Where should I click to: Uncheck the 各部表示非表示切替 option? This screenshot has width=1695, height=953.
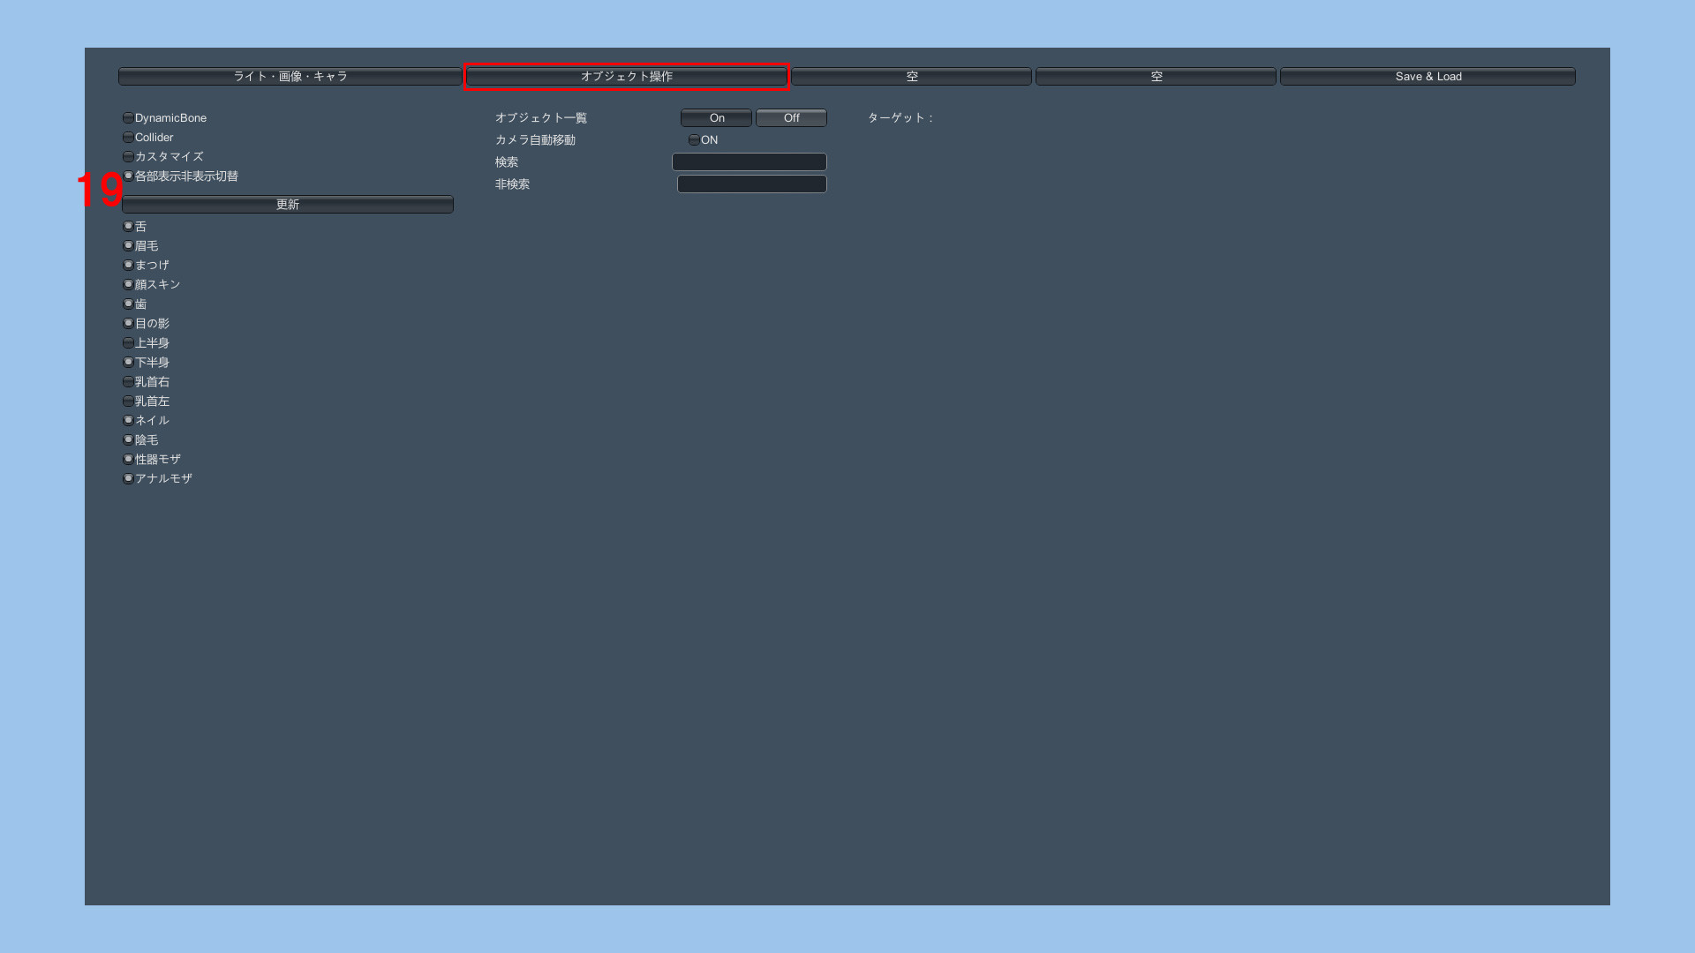129,176
